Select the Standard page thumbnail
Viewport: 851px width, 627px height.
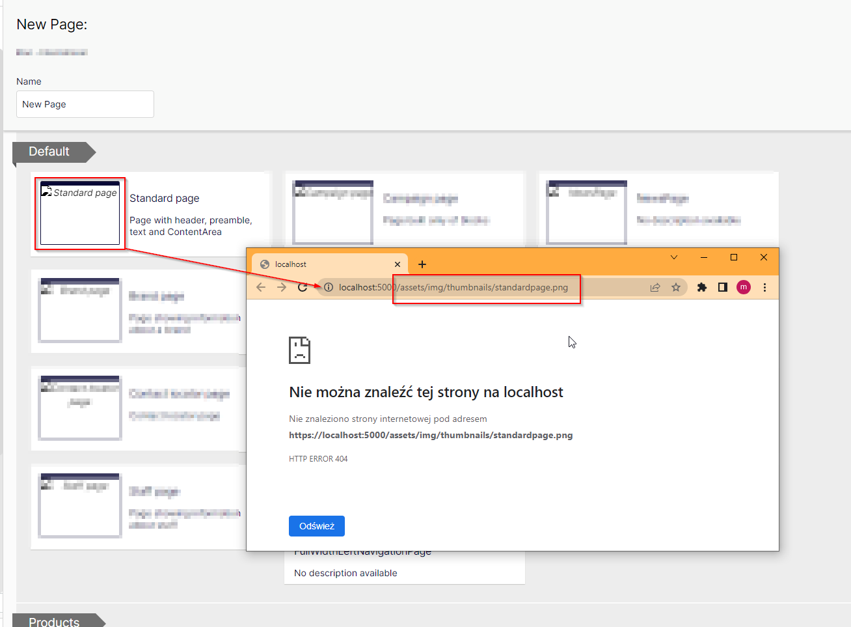(80, 213)
